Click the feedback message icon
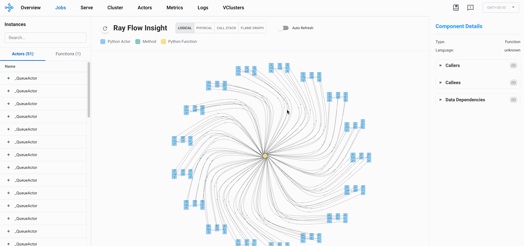The width and height of the screenshot is (524, 246). pos(470,8)
